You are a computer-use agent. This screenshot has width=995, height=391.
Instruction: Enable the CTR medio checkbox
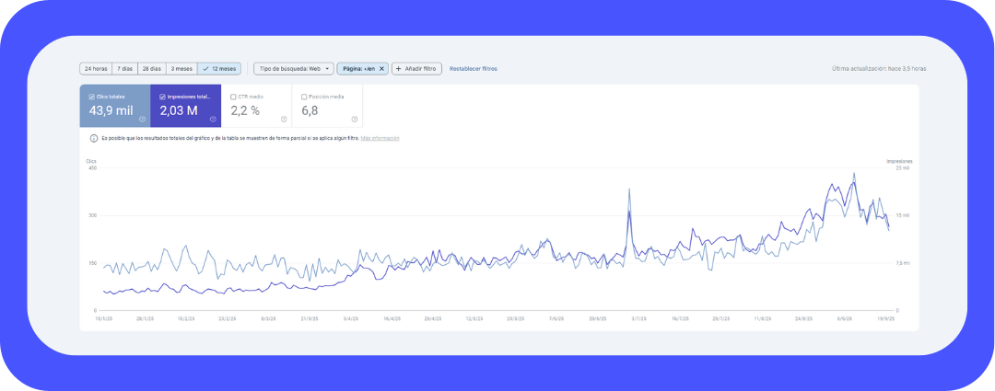[233, 96]
